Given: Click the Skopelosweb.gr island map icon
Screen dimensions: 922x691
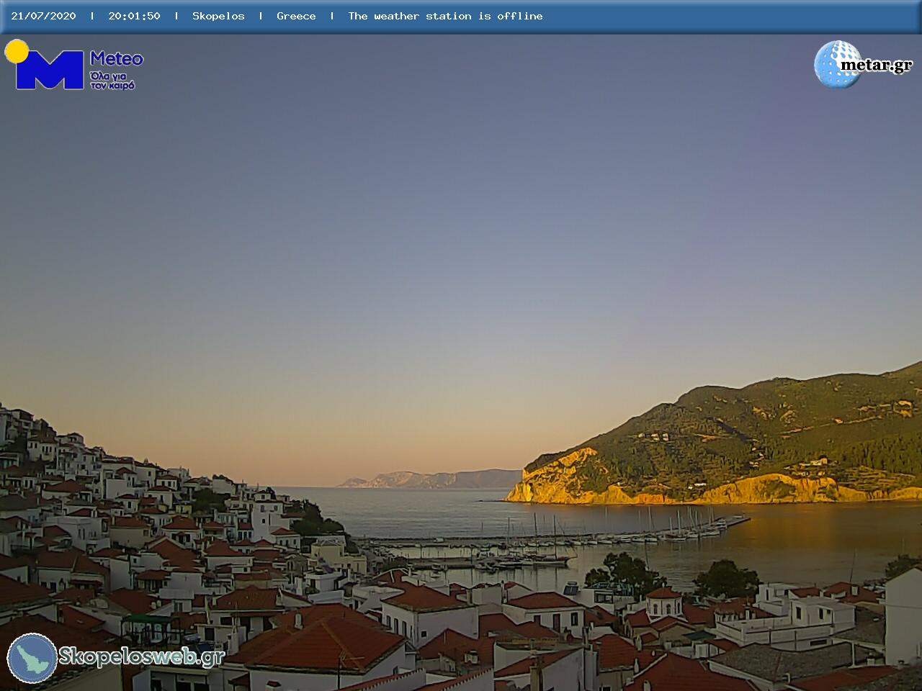Looking at the screenshot, I should click(x=32, y=658).
